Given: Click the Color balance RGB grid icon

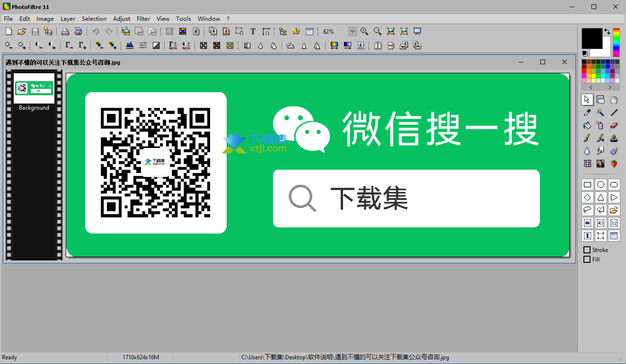Looking at the screenshot, I should pyautogui.click(x=183, y=32).
